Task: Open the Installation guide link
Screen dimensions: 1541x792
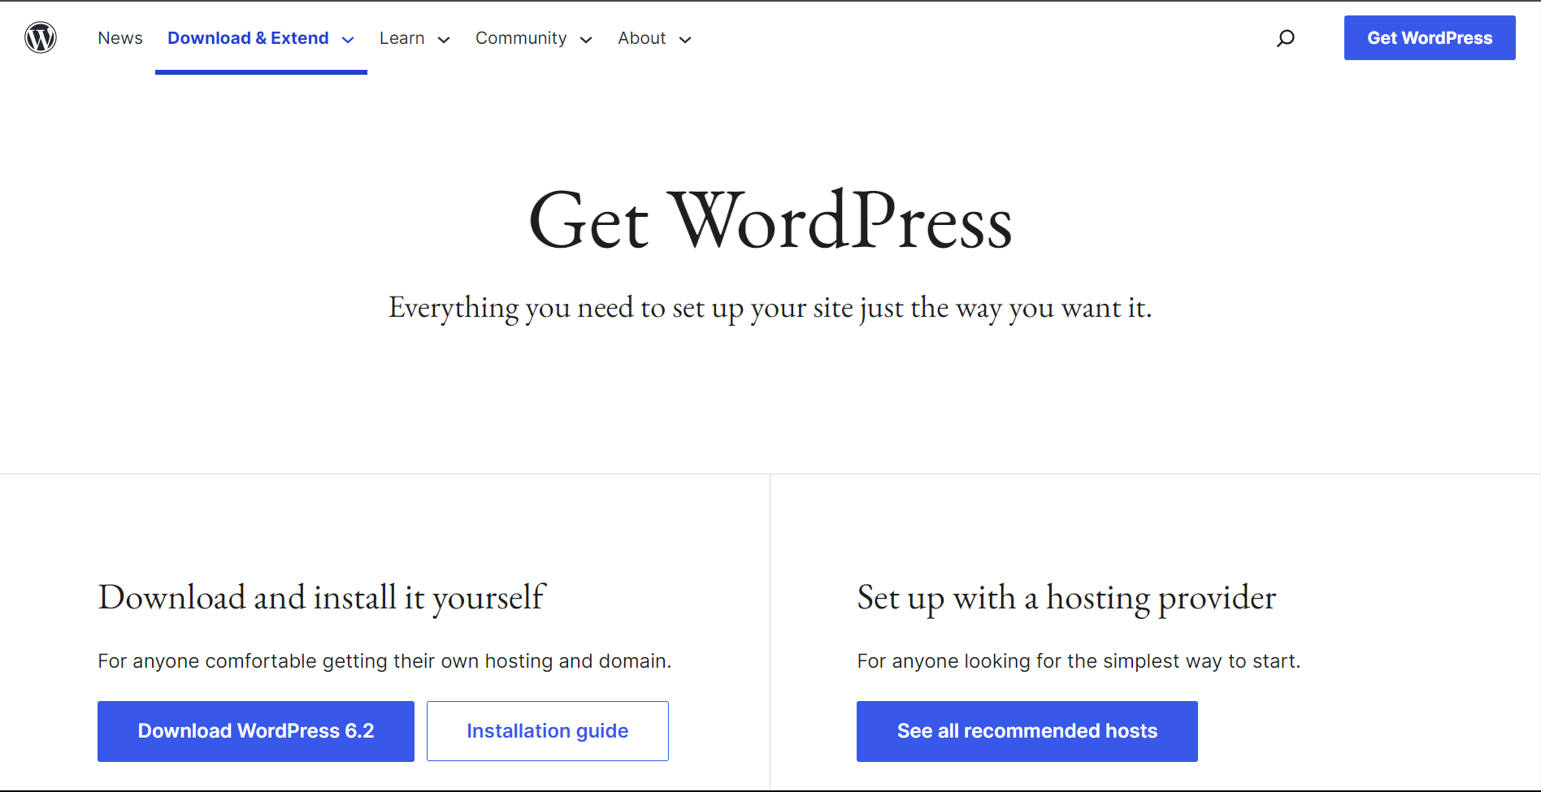Action: pyautogui.click(x=548, y=731)
